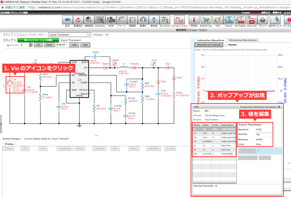Select the simulation sine wave icon
The width and height of the screenshot is (291, 197).
click(179, 20)
